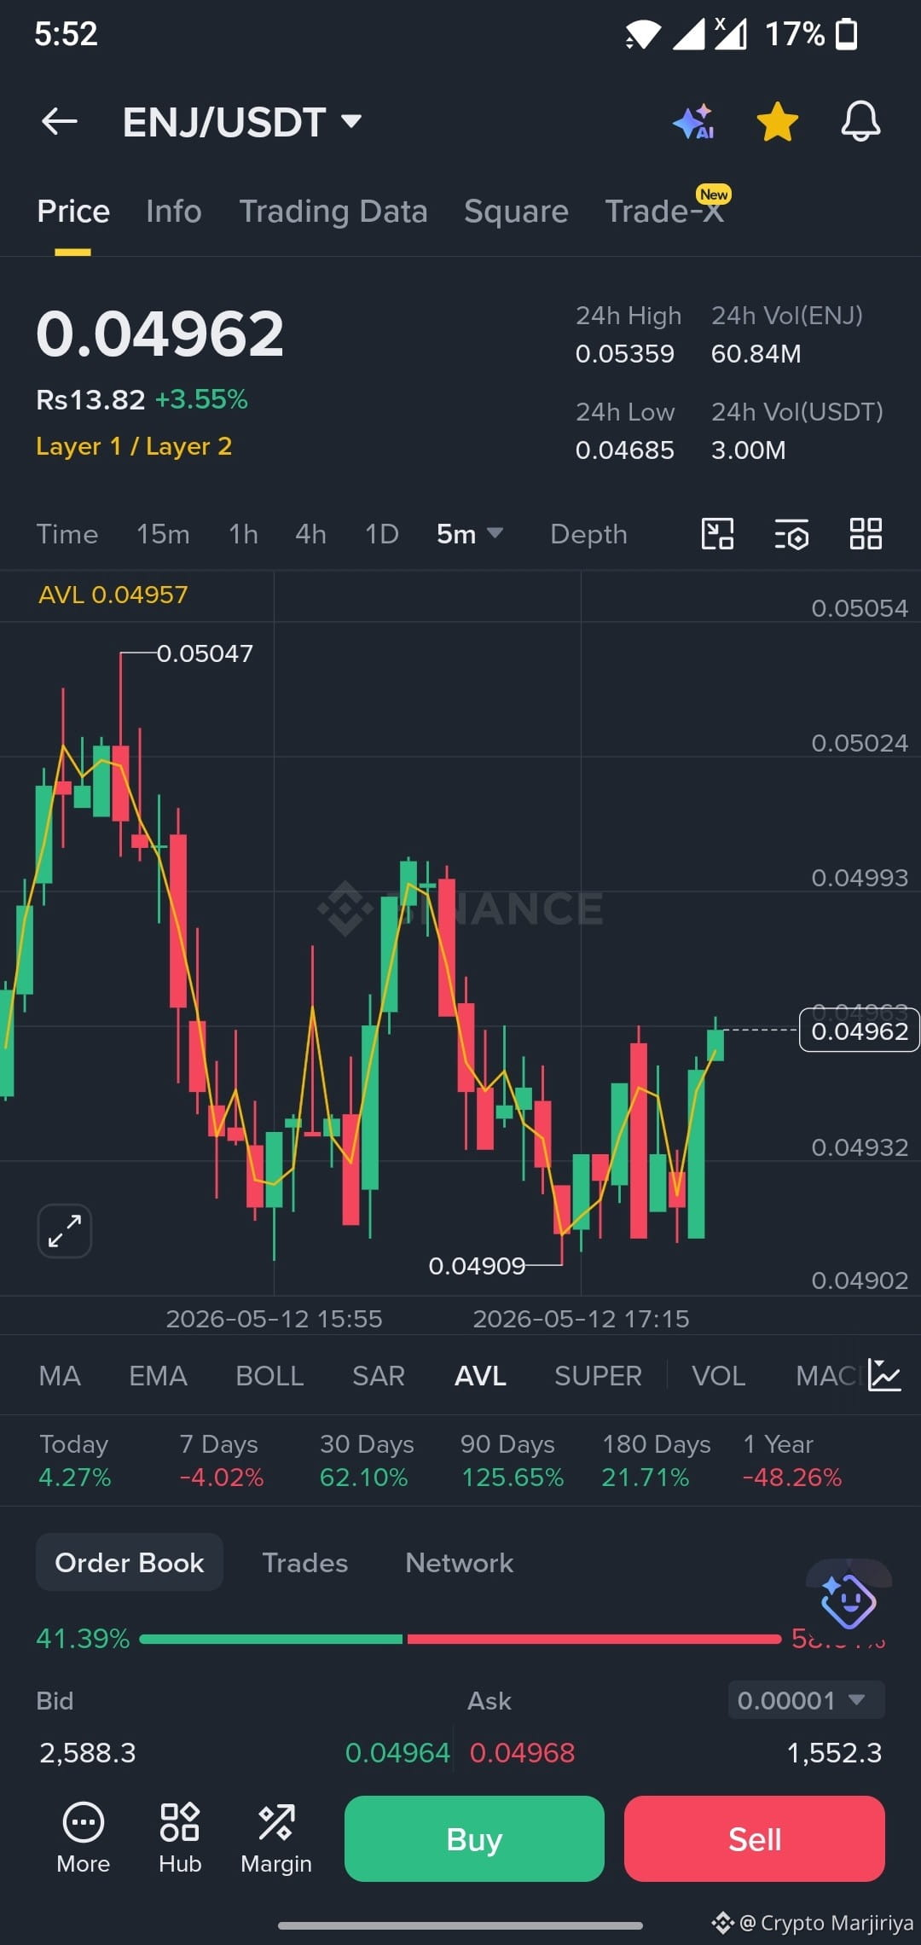Tap the red Sell button
921x1945 pixels.
tap(755, 1838)
